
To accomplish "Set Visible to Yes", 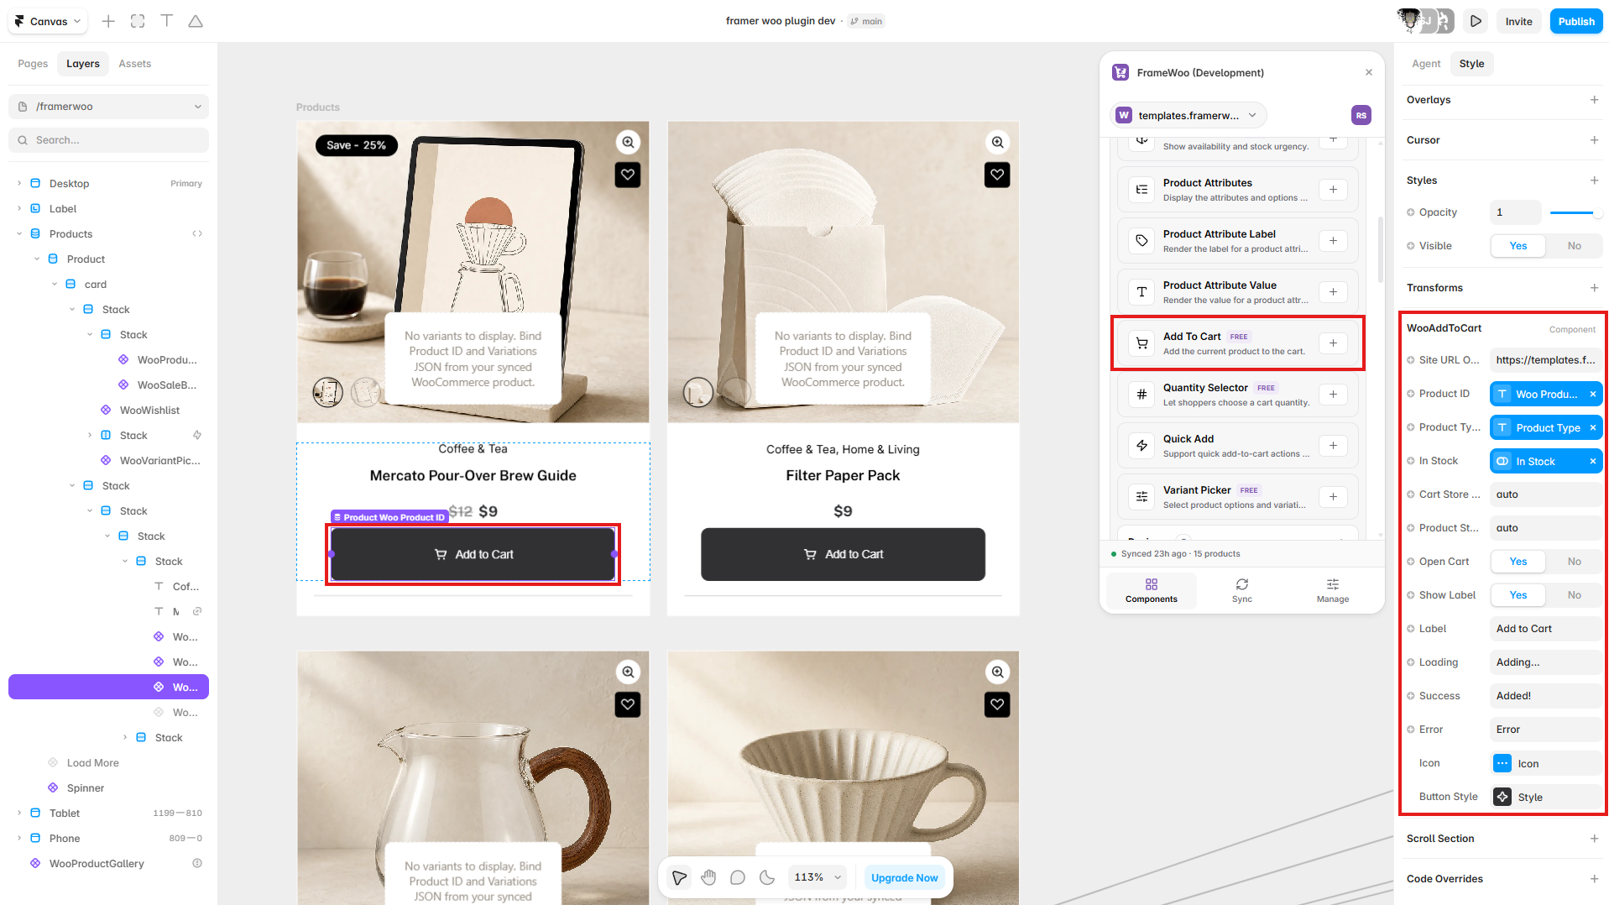I will [x=1518, y=246].
